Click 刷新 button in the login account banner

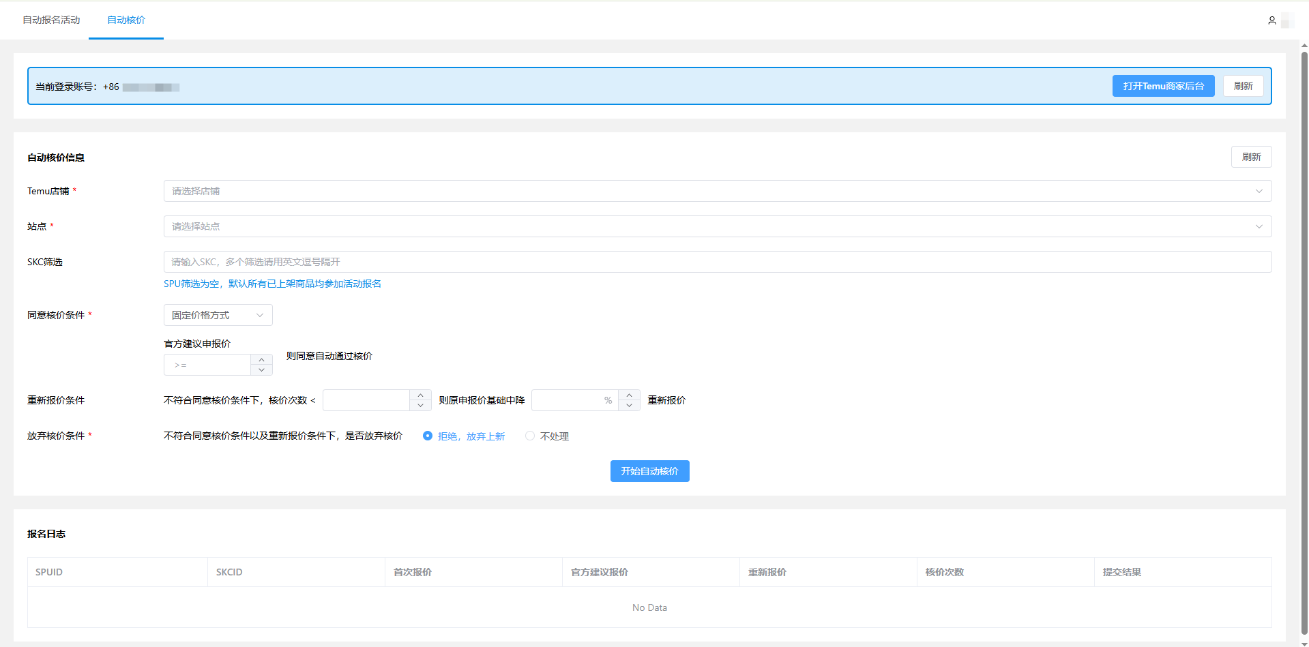(1243, 86)
